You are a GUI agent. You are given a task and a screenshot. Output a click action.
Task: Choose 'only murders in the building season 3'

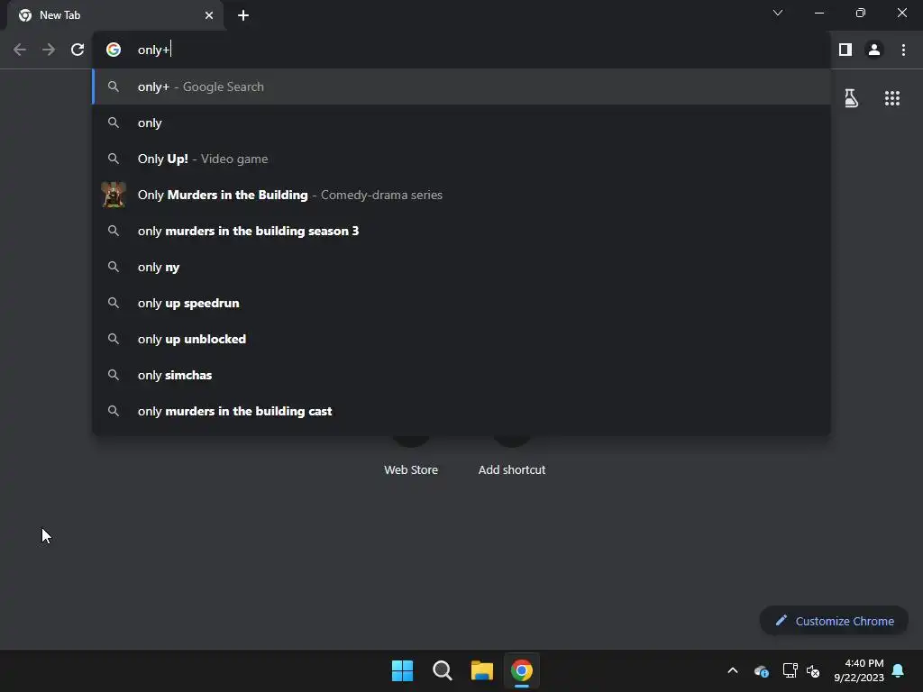(x=461, y=231)
